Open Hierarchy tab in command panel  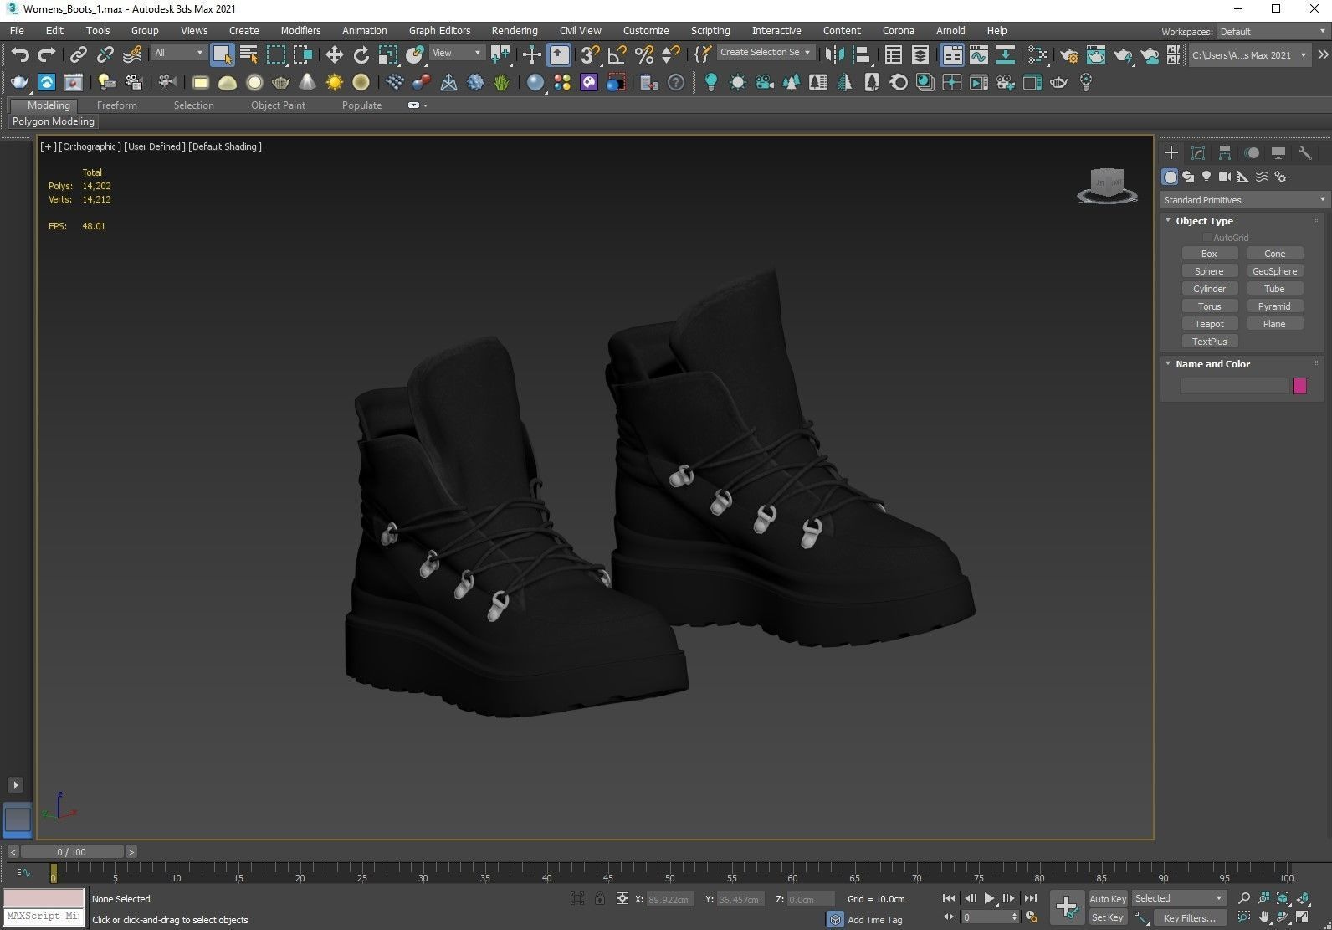[1225, 152]
